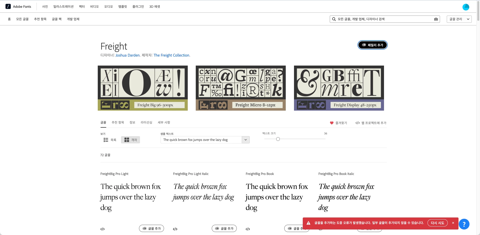Screen dimensions: 480x235
Task: Click the text size slider handle
Action: coord(278,139)
